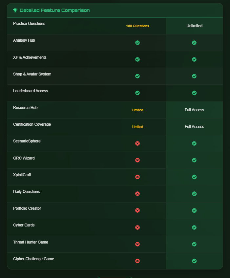The image size is (230, 278).
Task: Click the ScenarioSphere free-plan red X icon
Action: (x=137, y=143)
